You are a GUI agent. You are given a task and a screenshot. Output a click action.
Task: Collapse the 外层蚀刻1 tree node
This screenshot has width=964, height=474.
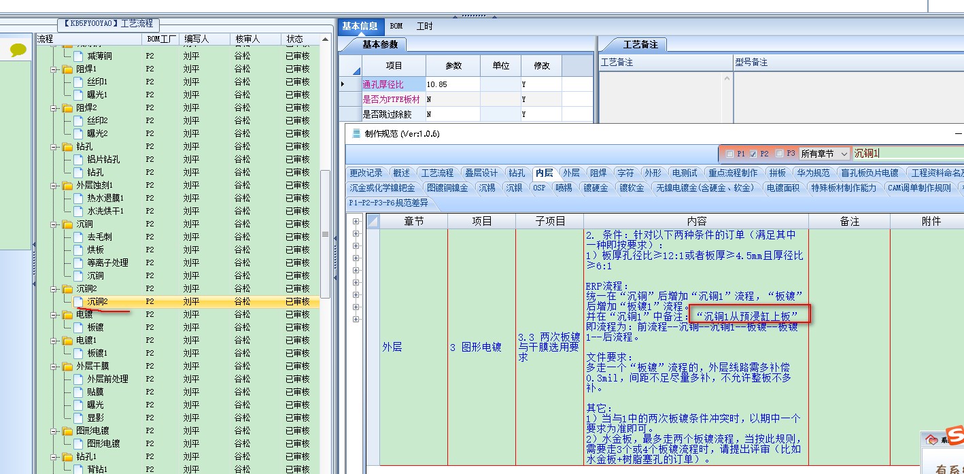tap(54, 186)
